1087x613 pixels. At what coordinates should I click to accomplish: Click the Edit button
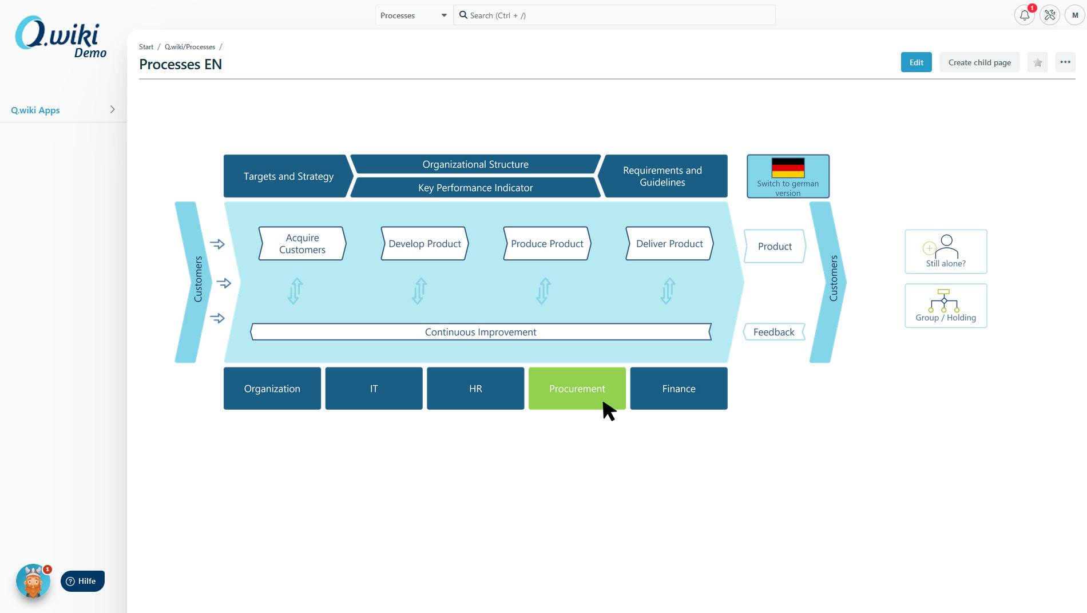coord(916,62)
